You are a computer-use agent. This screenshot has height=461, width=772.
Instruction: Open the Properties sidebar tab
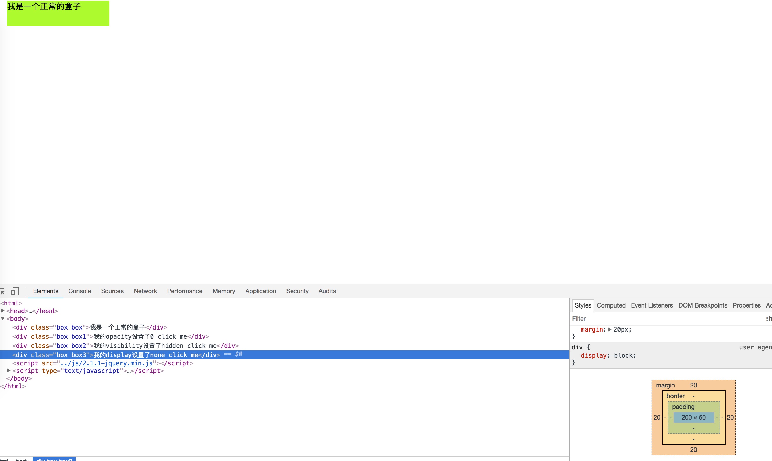click(x=746, y=305)
